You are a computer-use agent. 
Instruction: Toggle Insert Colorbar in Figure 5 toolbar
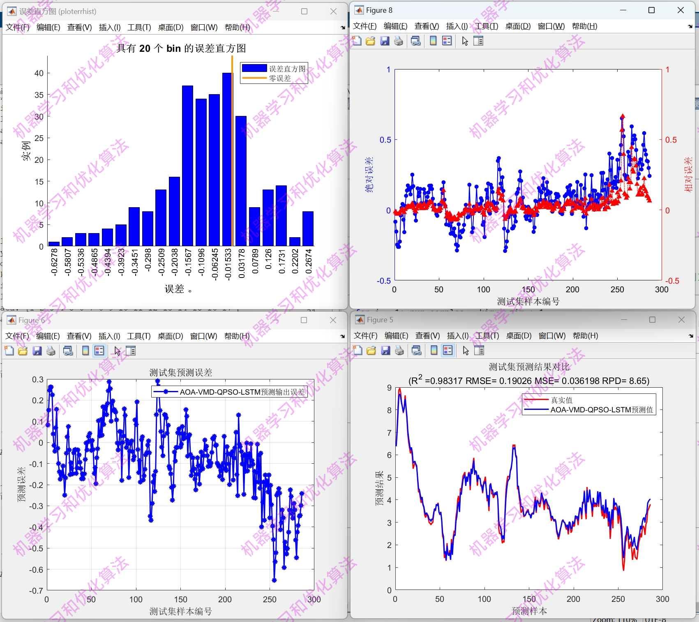pos(434,350)
